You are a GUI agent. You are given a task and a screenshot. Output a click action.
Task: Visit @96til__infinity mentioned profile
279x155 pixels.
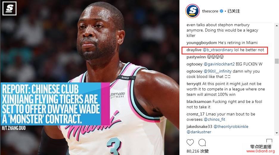pos(218,71)
